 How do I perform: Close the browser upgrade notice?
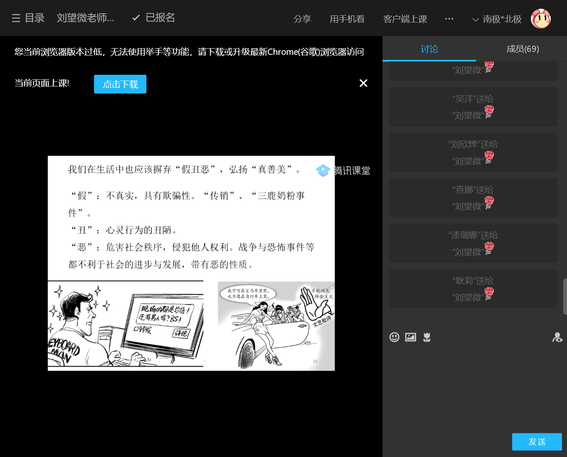pos(363,84)
